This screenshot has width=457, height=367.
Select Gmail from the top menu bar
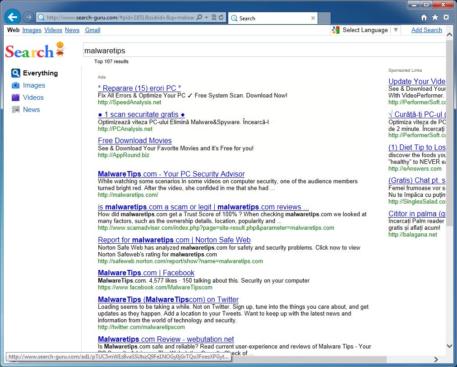tap(92, 30)
